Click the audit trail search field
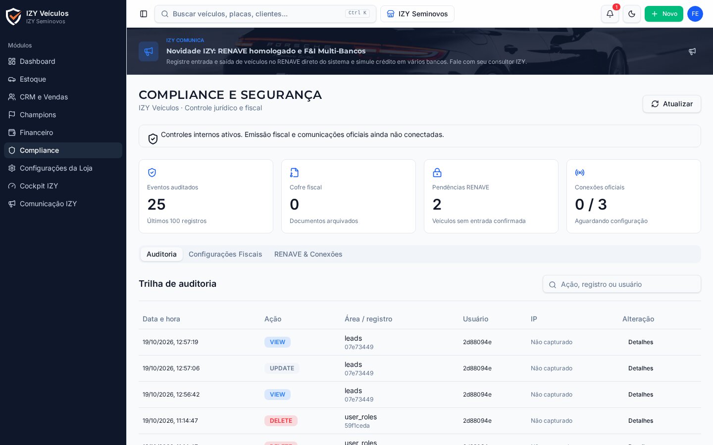The image size is (713, 445). click(x=622, y=284)
